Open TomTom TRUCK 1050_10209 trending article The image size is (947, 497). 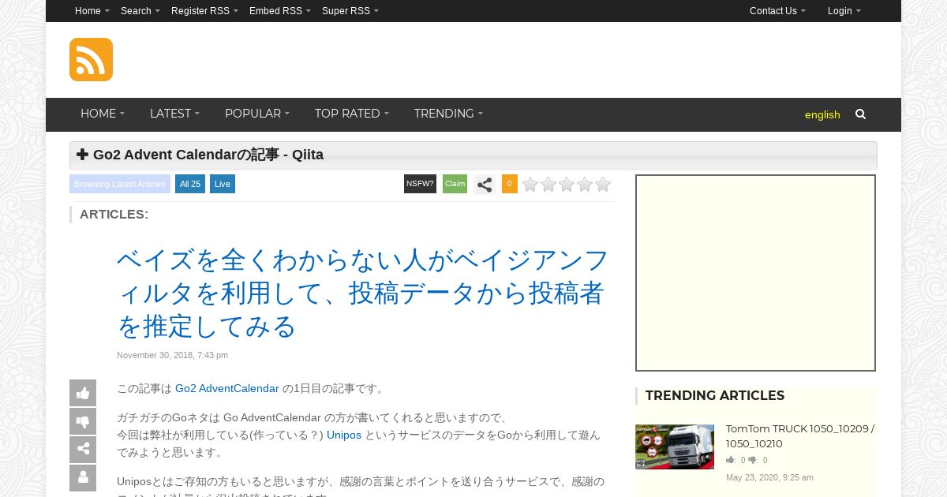(800, 436)
